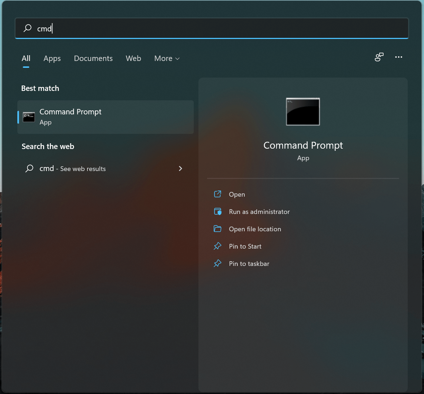Screen dimensions: 424x394
Task: Click Run as administrator
Action: point(259,211)
